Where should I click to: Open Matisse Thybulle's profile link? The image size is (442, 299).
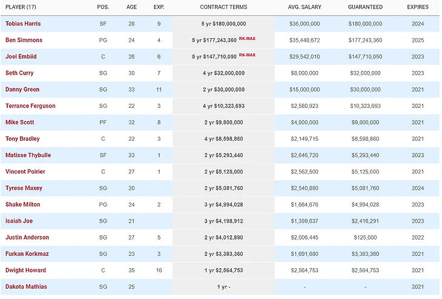point(28,155)
